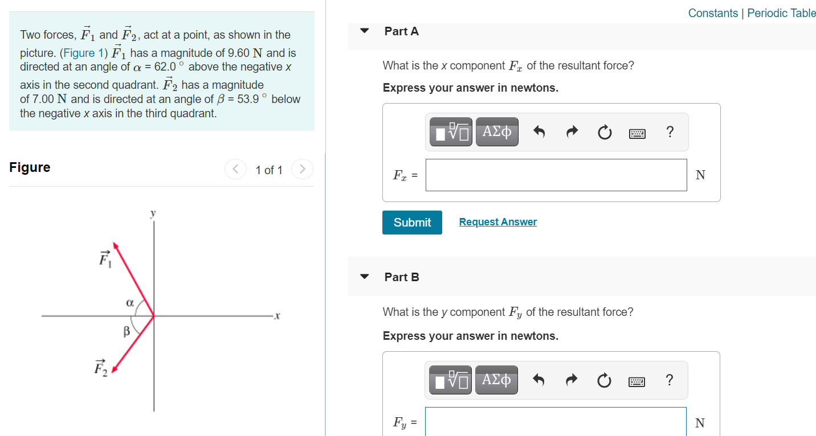Open the Greek symbols ΑΣφ palette in Part A

(x=496, y=131)
